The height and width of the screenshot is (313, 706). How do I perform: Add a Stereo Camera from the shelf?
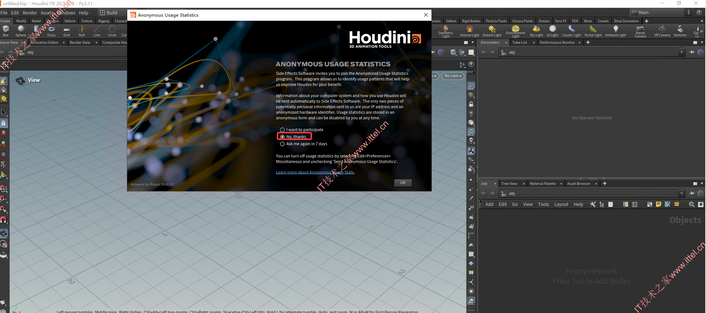coord(640,31)
